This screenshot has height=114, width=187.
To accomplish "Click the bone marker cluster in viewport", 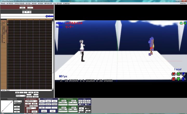I will pos(151,46).
